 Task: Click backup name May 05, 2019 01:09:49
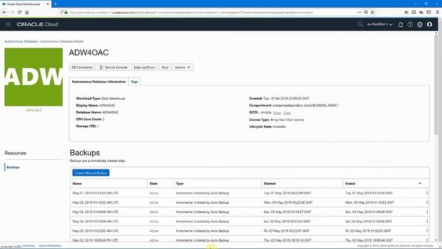coord(95,212)
